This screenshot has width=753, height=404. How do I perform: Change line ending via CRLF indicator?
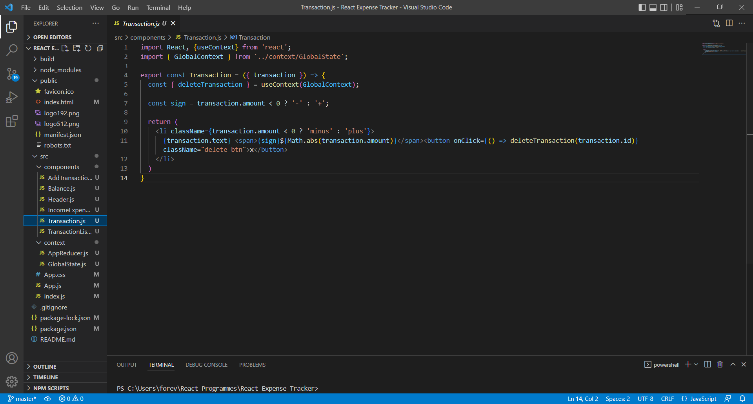[x=668, y=399]
